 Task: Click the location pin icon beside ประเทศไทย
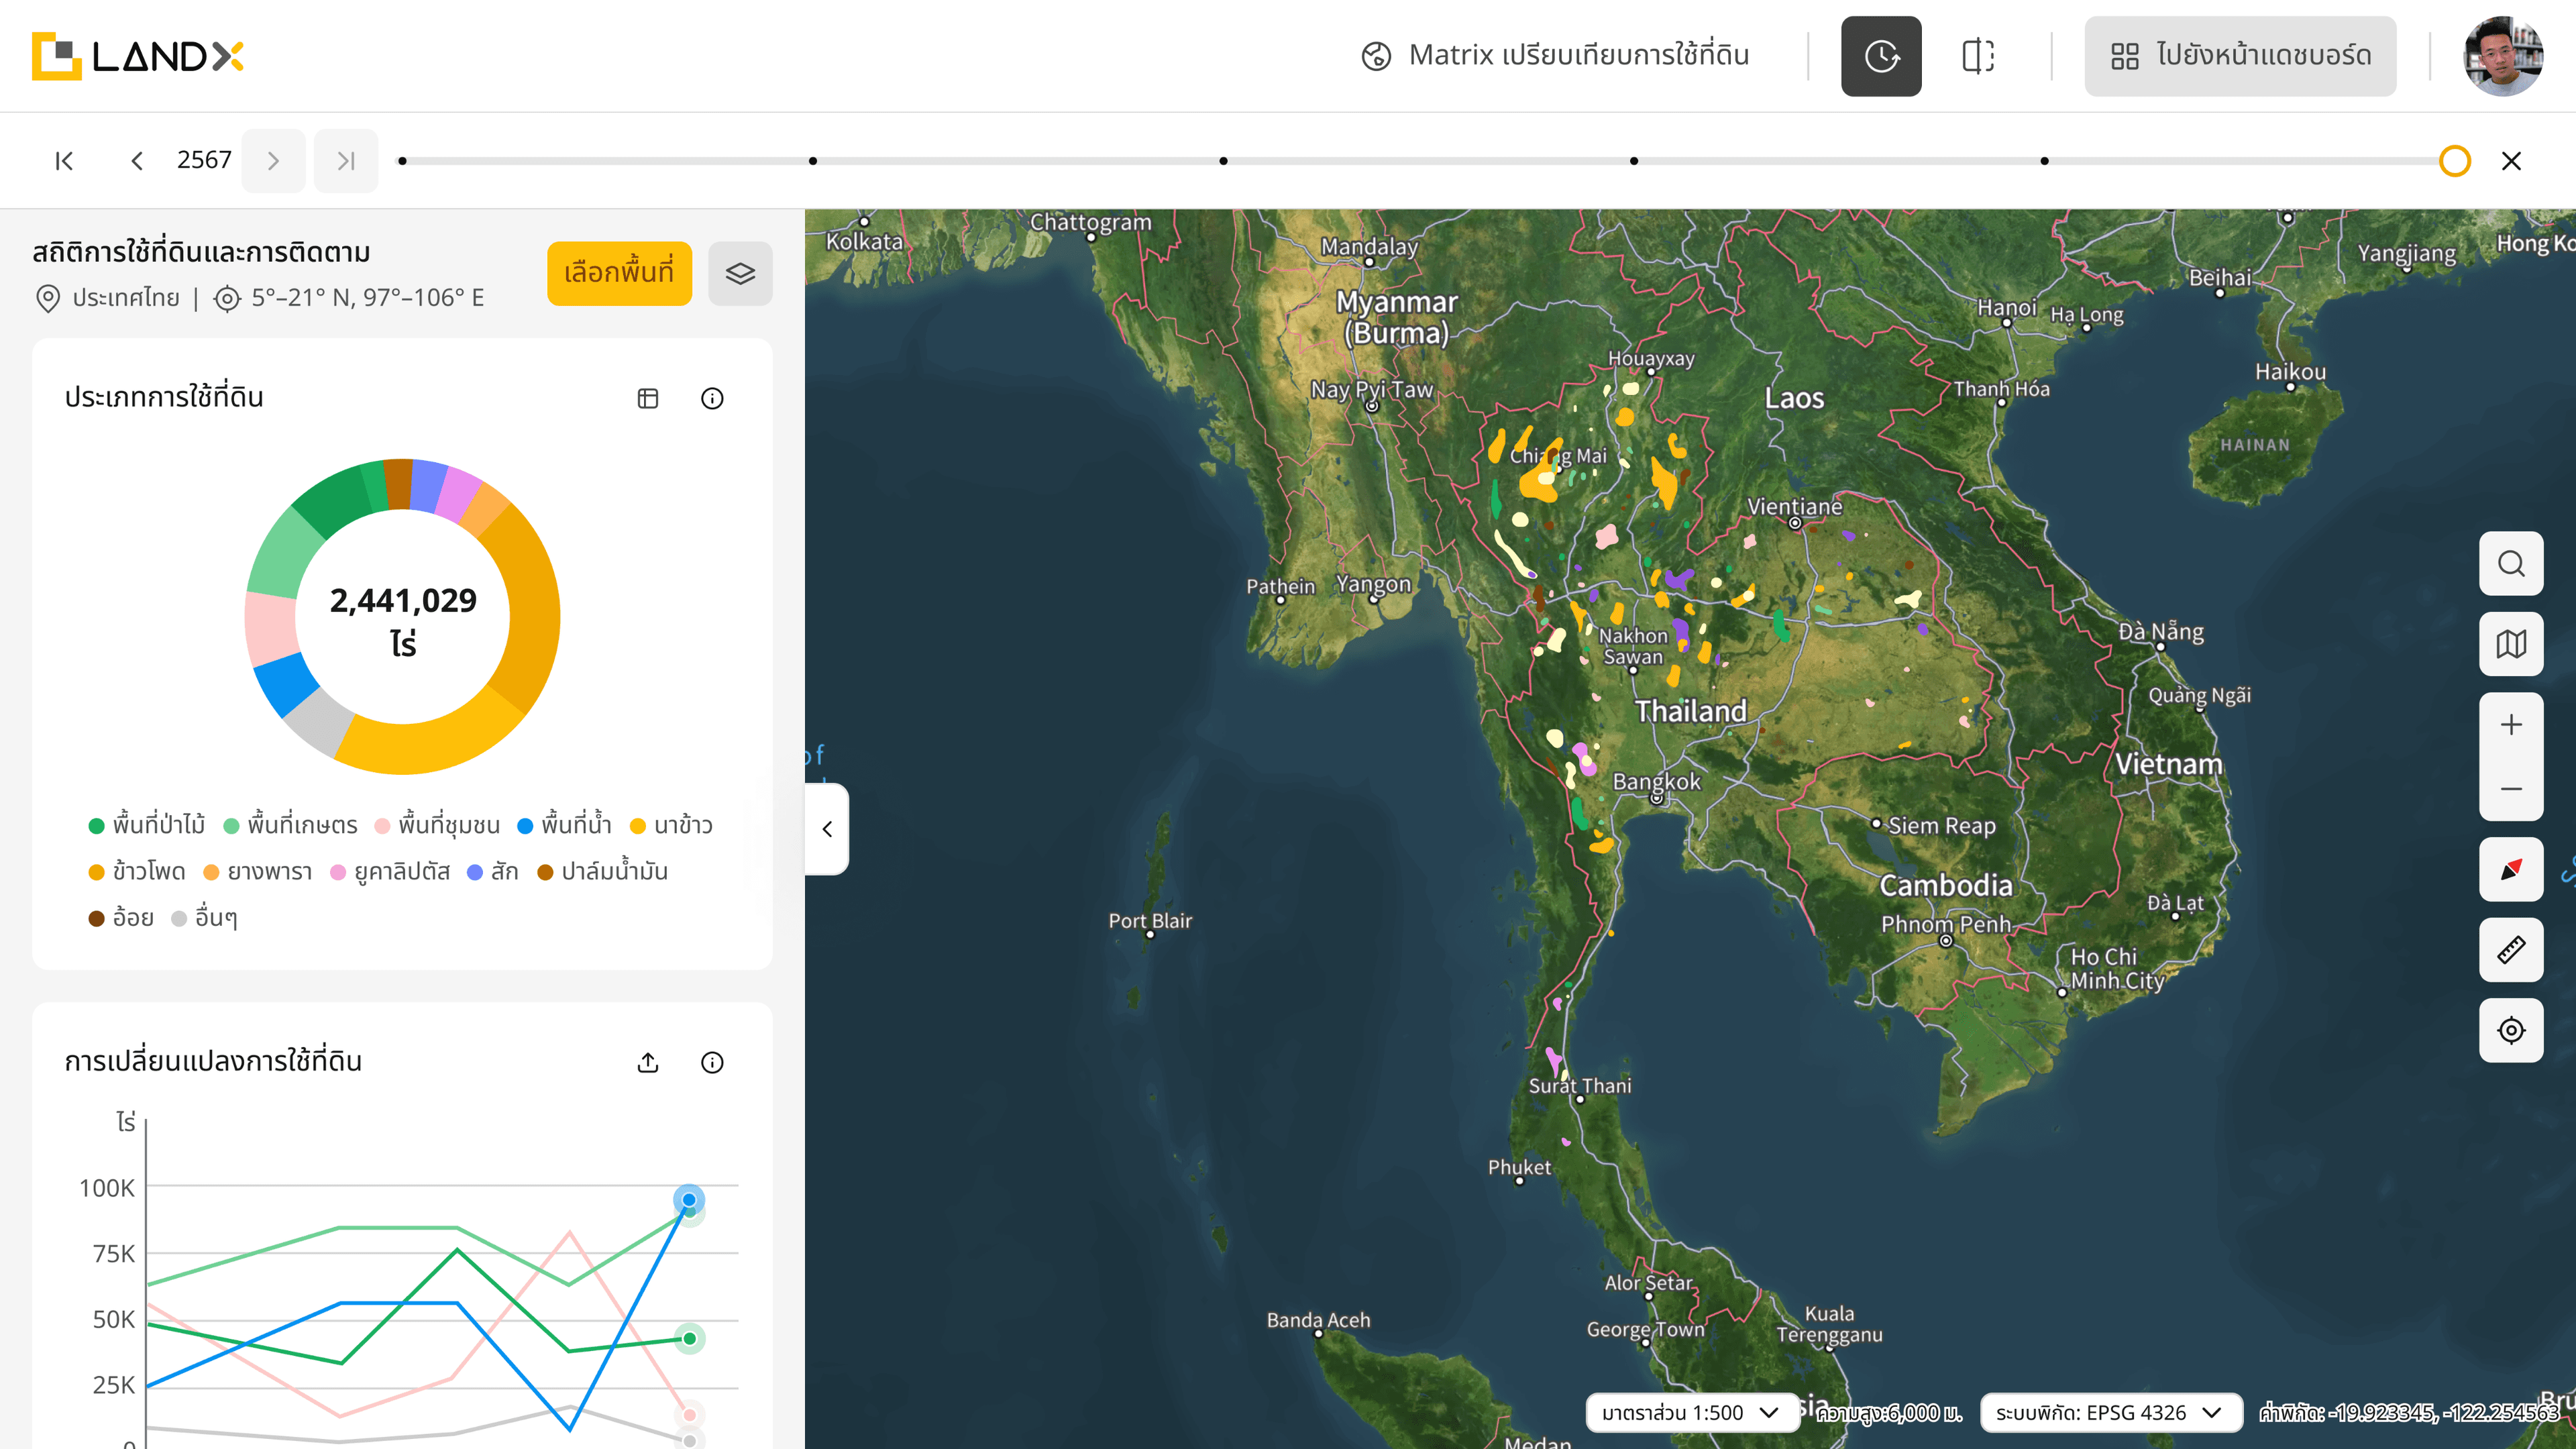(x=47, y=298)
